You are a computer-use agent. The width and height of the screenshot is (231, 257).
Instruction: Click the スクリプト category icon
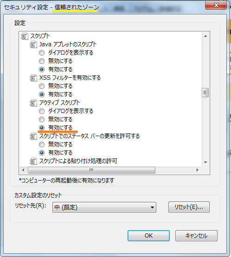click(x=25, y=36)
